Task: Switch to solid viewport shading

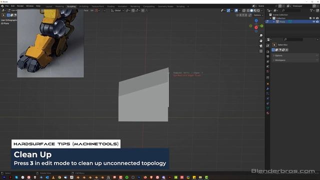Action: pos(251,10)
